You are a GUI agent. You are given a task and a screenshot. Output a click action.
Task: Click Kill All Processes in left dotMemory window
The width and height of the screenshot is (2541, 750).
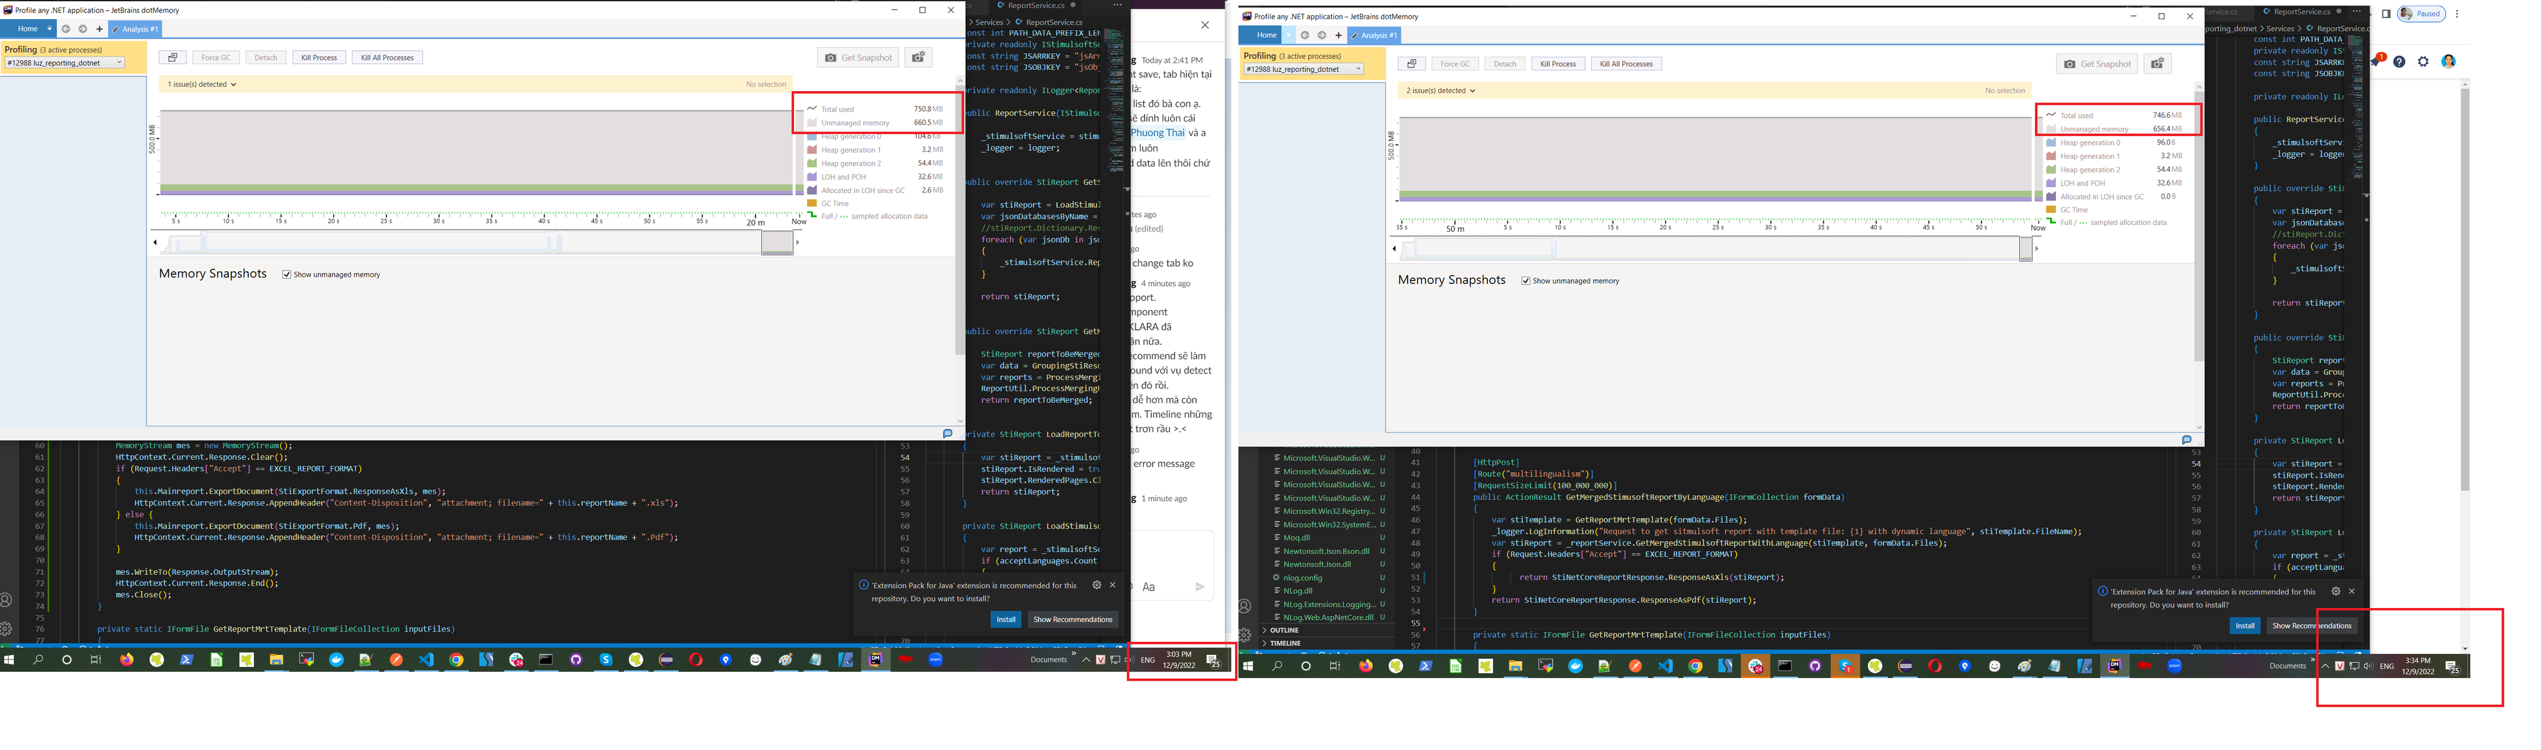click(386, 57)
